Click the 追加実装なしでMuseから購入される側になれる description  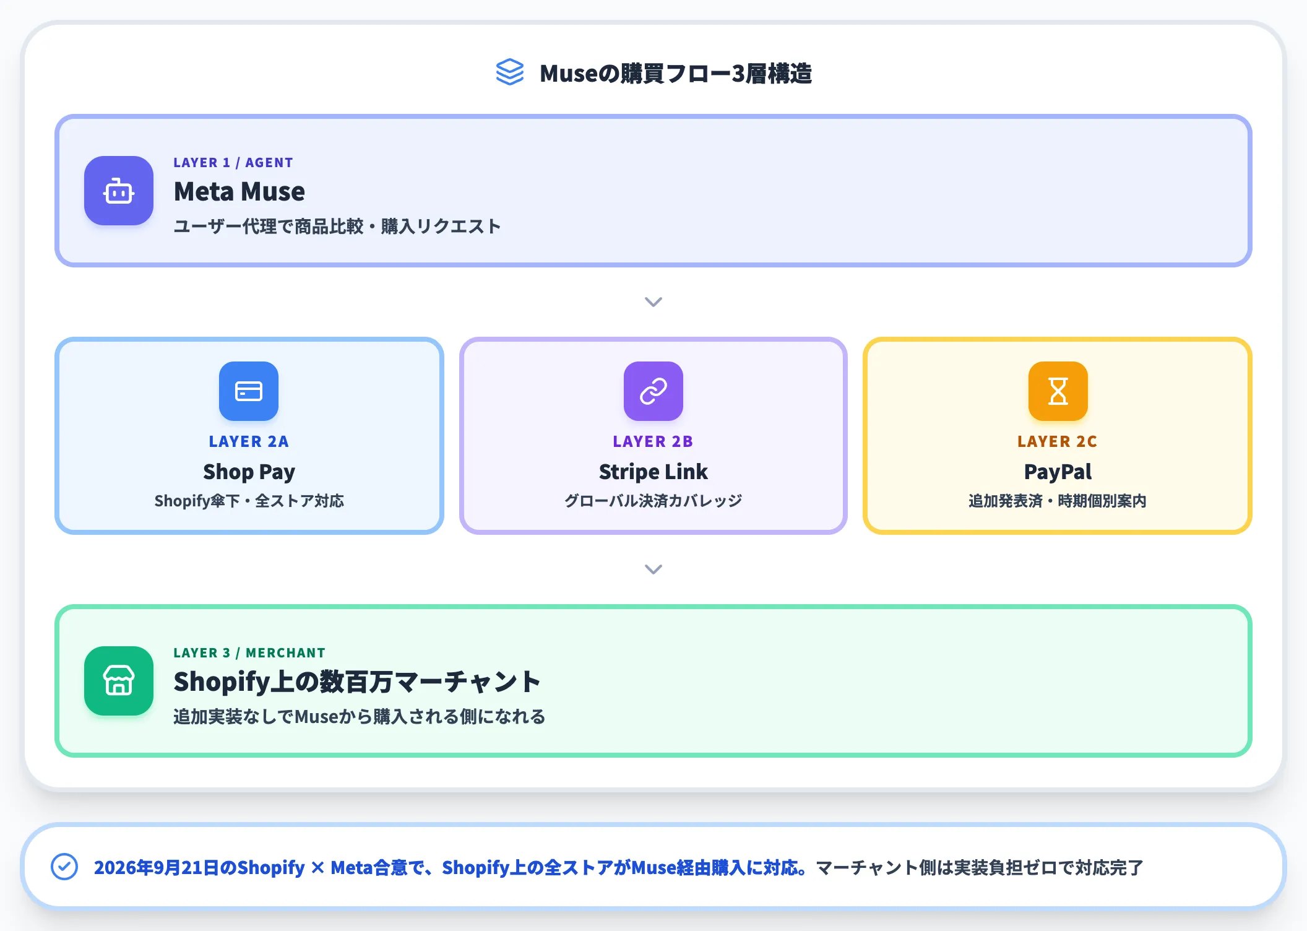point(360,717)
